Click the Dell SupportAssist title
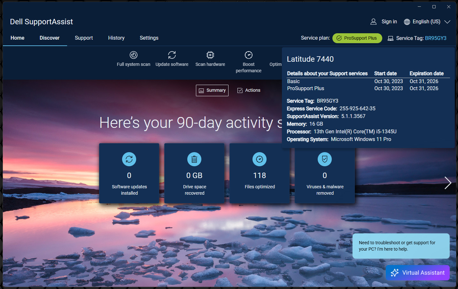Screen dimensions: 458x289 pyautogui.click(x=42, y=22)
